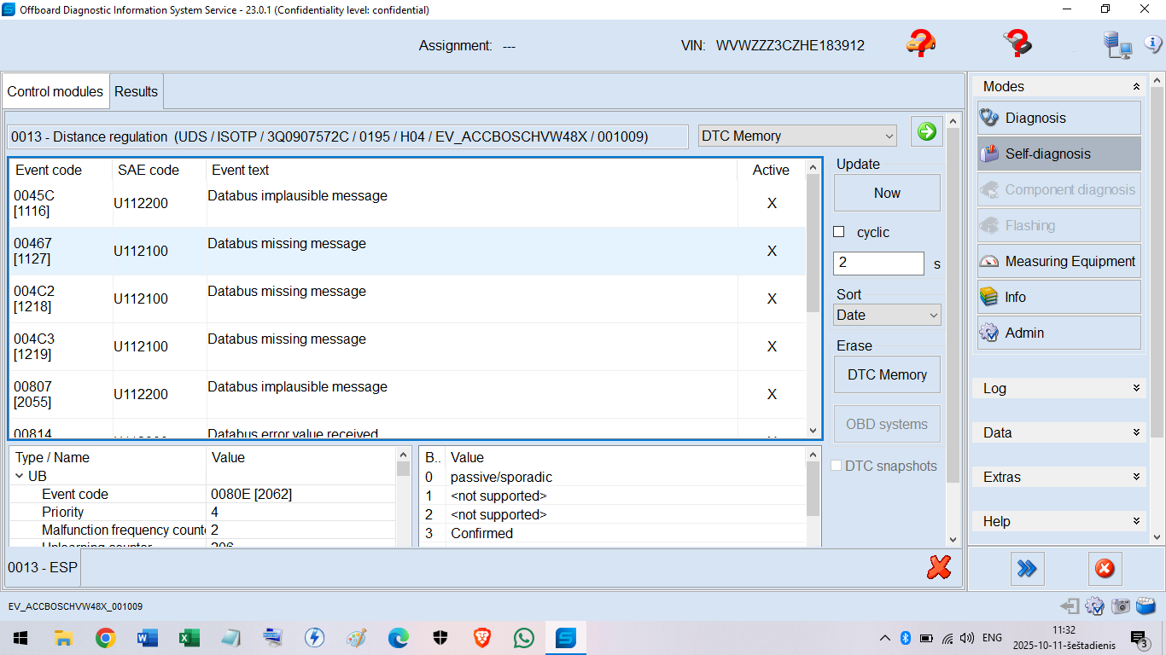Click the Erase DTC Memory button
The image size is (1166, 655).
(887, 374)
